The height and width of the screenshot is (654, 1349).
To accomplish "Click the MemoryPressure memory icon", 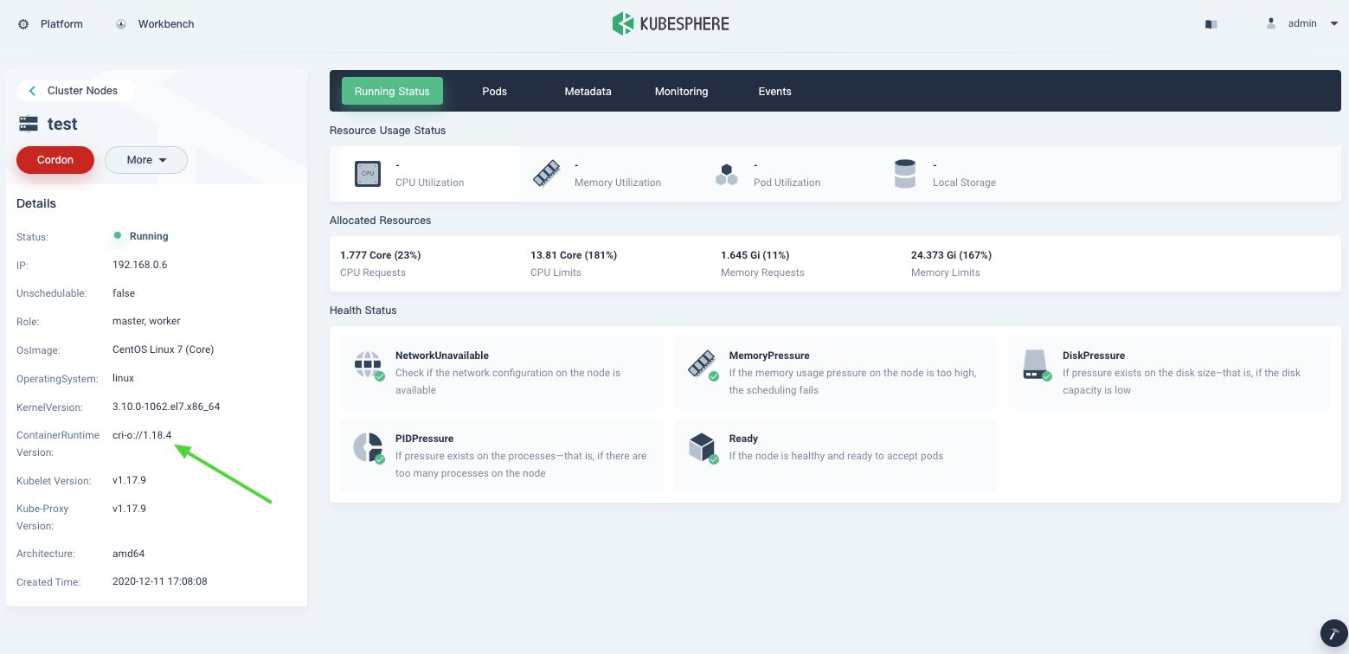I will tap(703, 365).
